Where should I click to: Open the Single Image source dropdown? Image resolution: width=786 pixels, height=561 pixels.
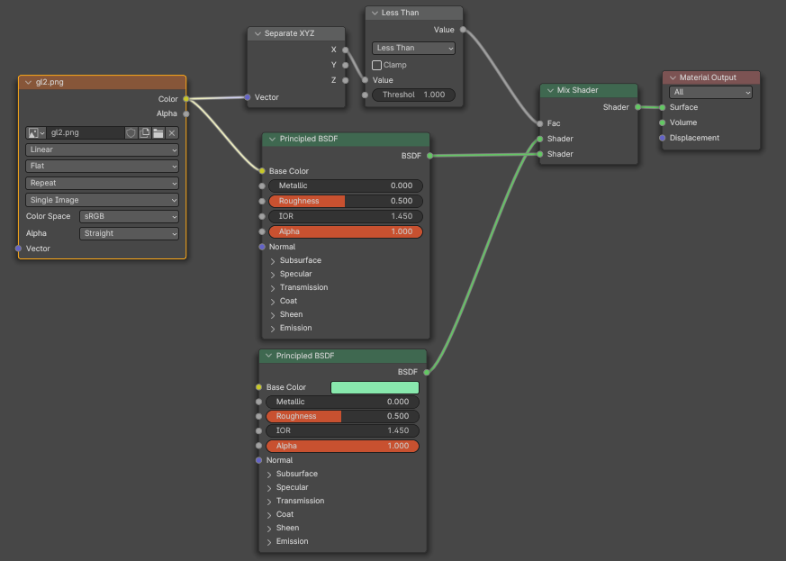[103, 200]
